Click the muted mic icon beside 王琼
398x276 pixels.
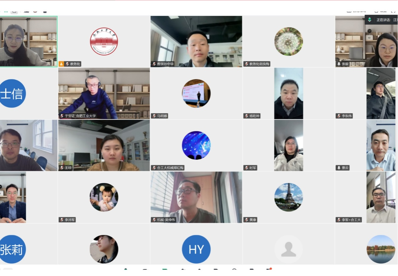[x=61, y=168]
